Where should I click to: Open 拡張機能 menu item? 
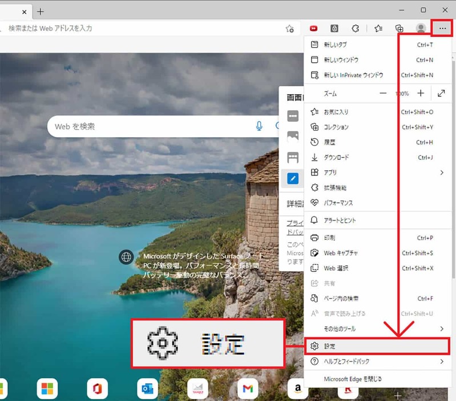click(x=377, y=188)
